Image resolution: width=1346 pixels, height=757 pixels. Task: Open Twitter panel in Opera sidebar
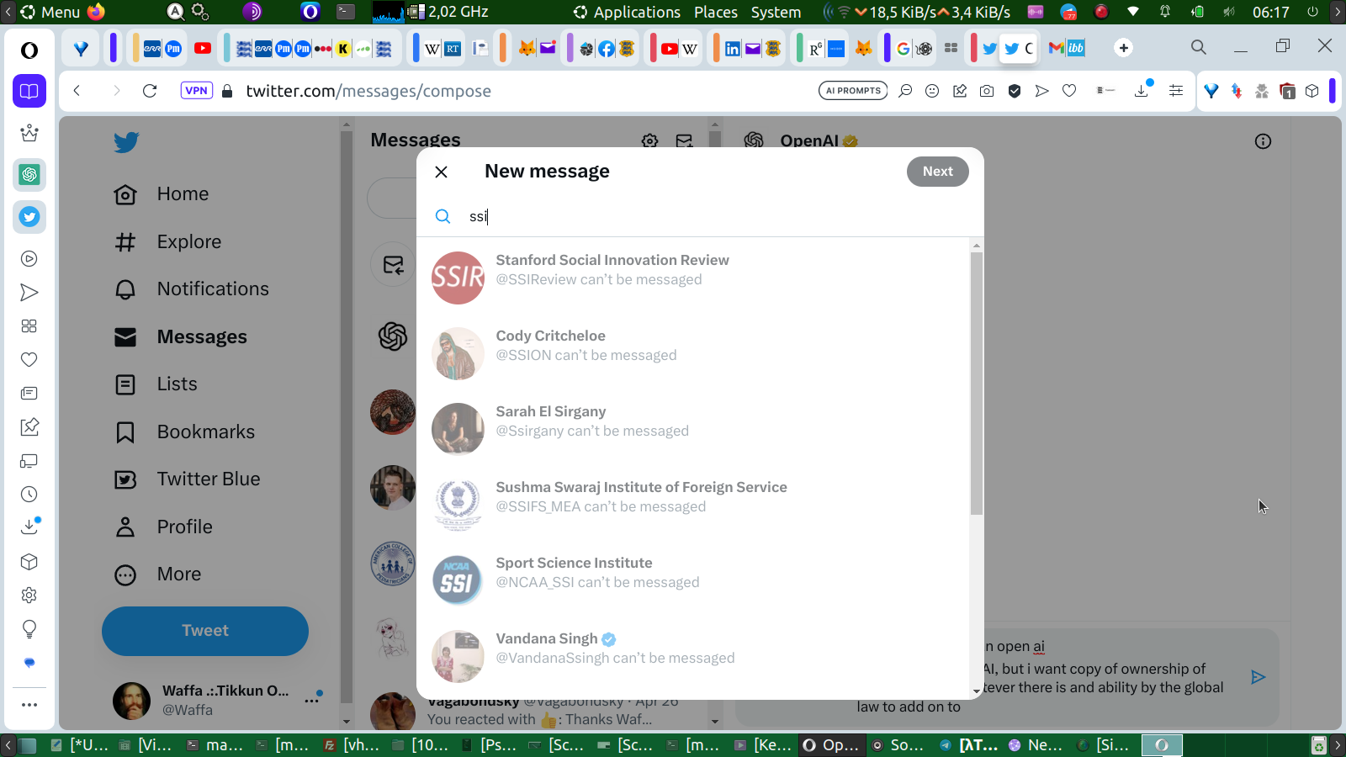click(29, 217)
